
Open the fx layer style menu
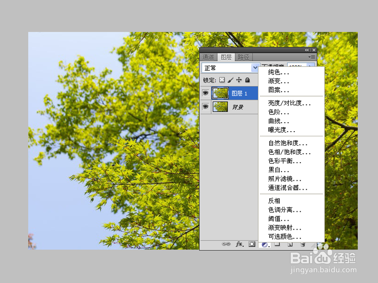(240, 244)
